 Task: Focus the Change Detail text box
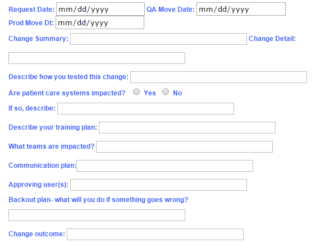97,58
